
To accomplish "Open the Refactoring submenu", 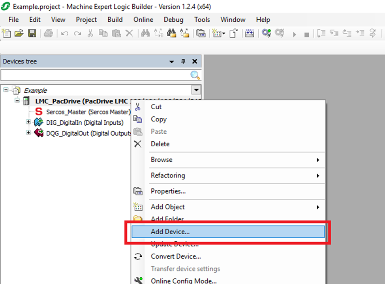I will coord(168,176).
